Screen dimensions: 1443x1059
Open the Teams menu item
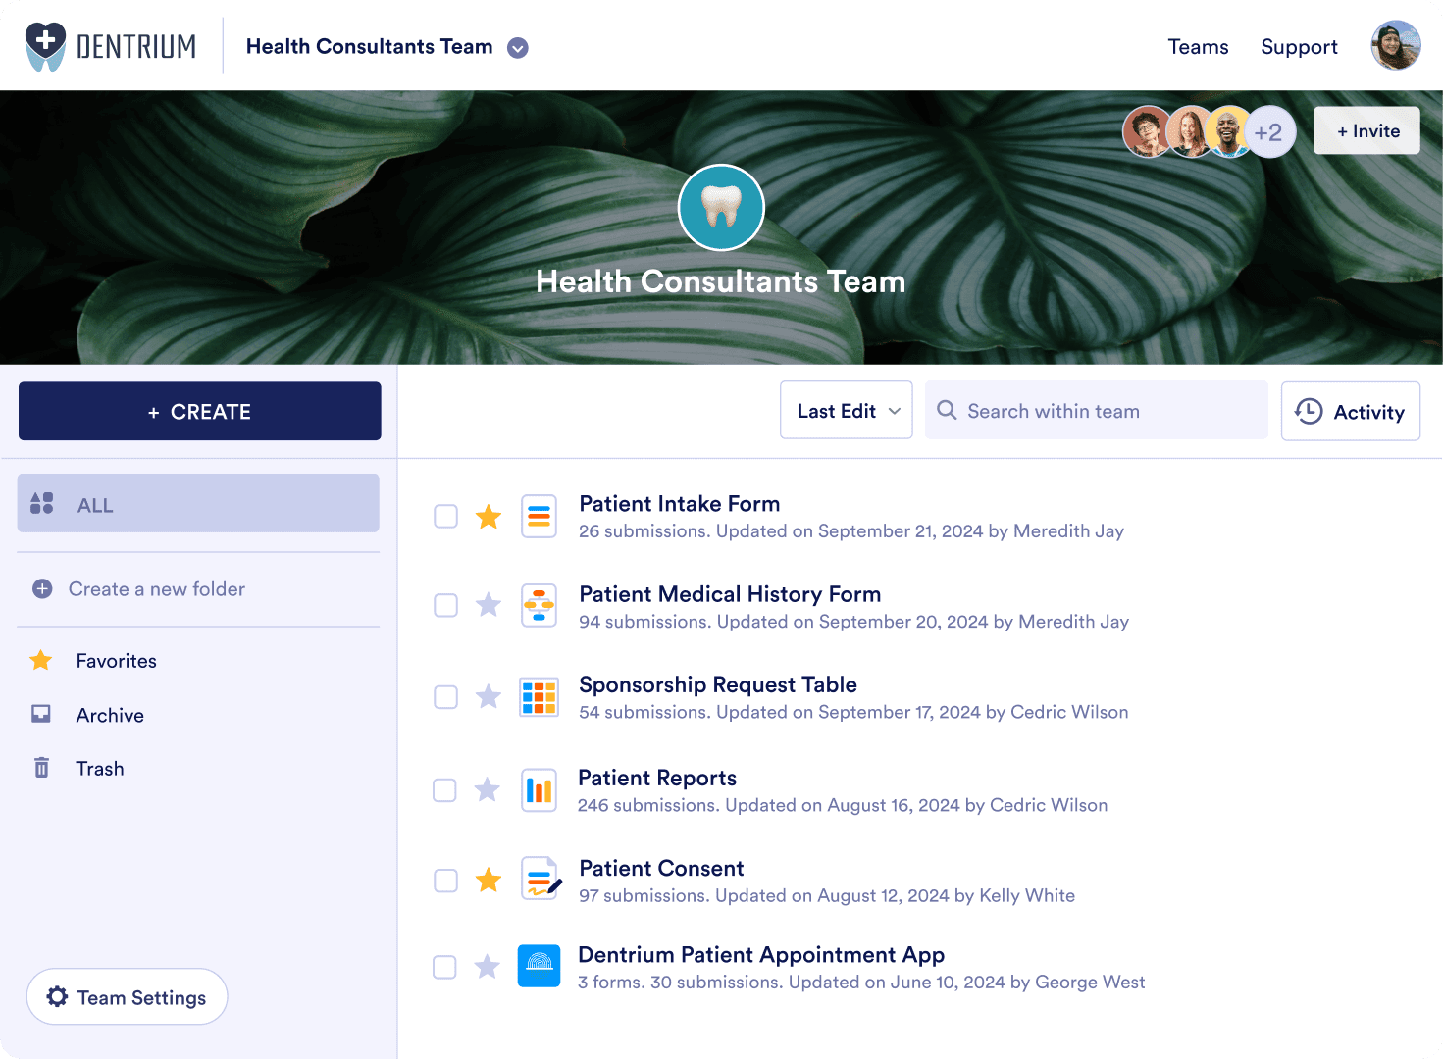(1198, 47)
